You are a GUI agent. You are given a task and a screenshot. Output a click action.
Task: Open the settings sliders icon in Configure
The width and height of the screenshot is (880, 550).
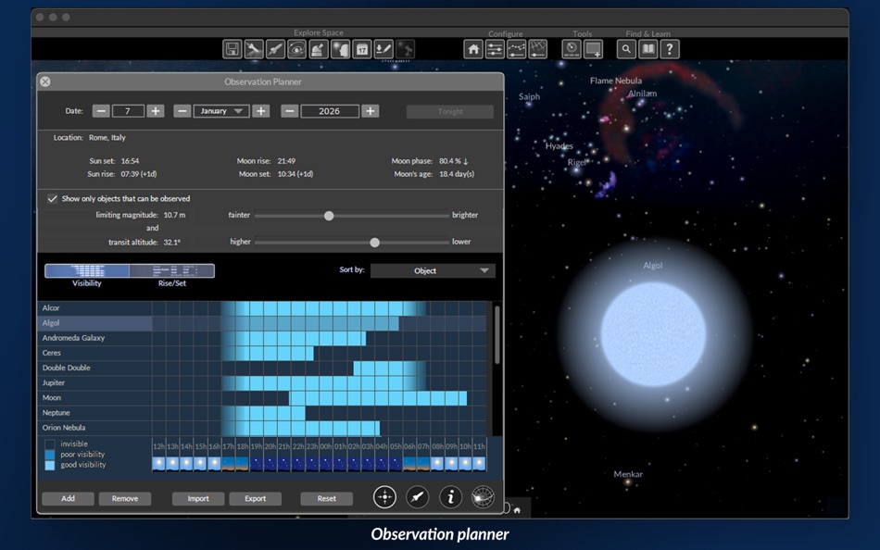coord(495,49)
